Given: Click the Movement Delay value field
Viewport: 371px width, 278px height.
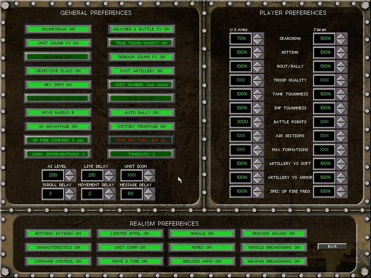Looking at the screenshot, I should 92,194.
